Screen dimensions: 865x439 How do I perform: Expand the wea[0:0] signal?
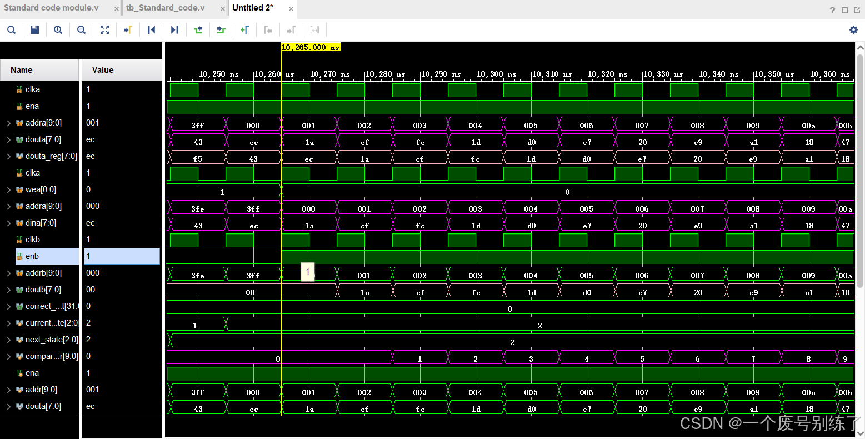(8, 189)
